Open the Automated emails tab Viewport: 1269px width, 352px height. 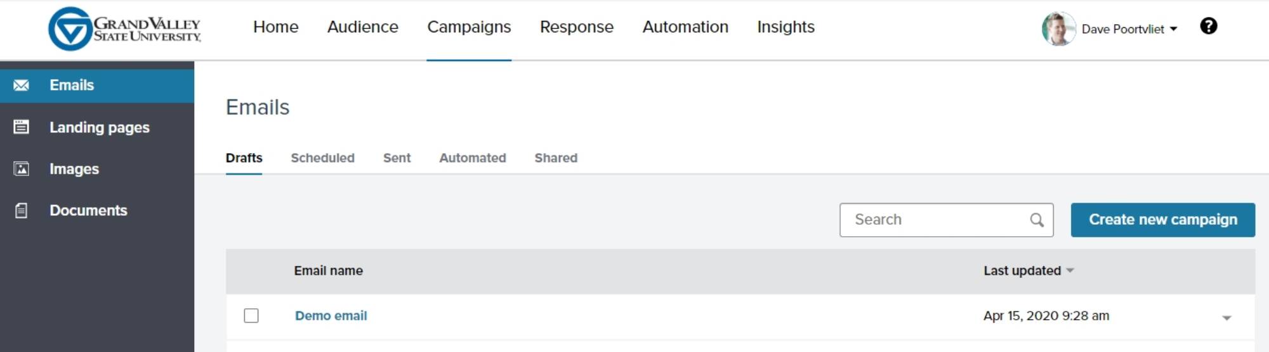[472, 158]
